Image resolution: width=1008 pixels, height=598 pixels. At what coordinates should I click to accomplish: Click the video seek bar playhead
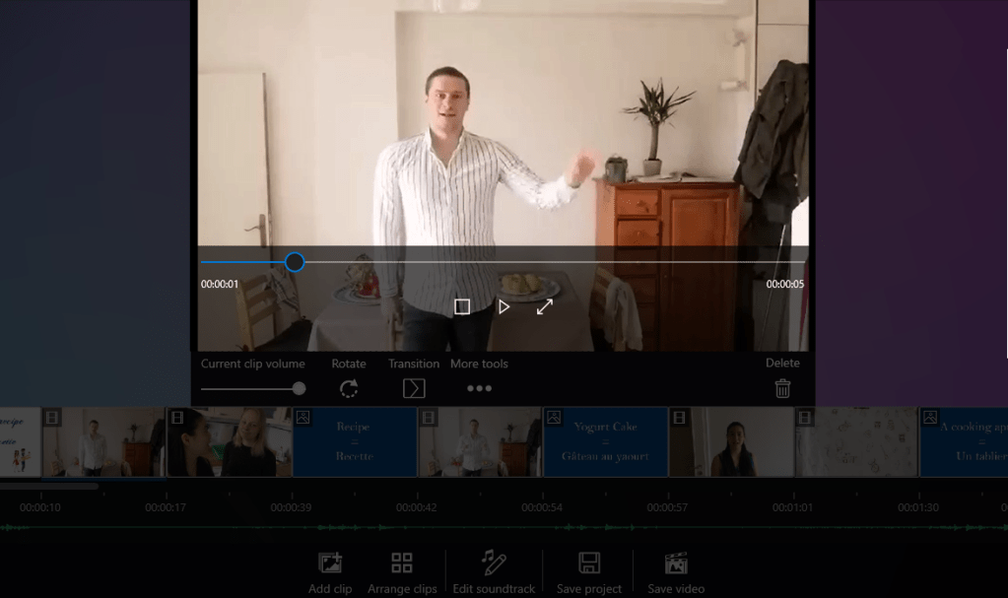click(295, 262)
